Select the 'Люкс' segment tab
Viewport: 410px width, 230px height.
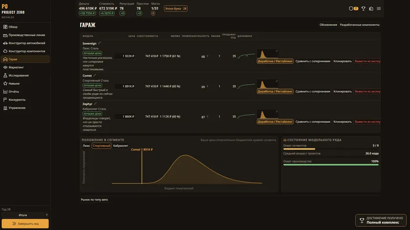(x=86, y=146)
